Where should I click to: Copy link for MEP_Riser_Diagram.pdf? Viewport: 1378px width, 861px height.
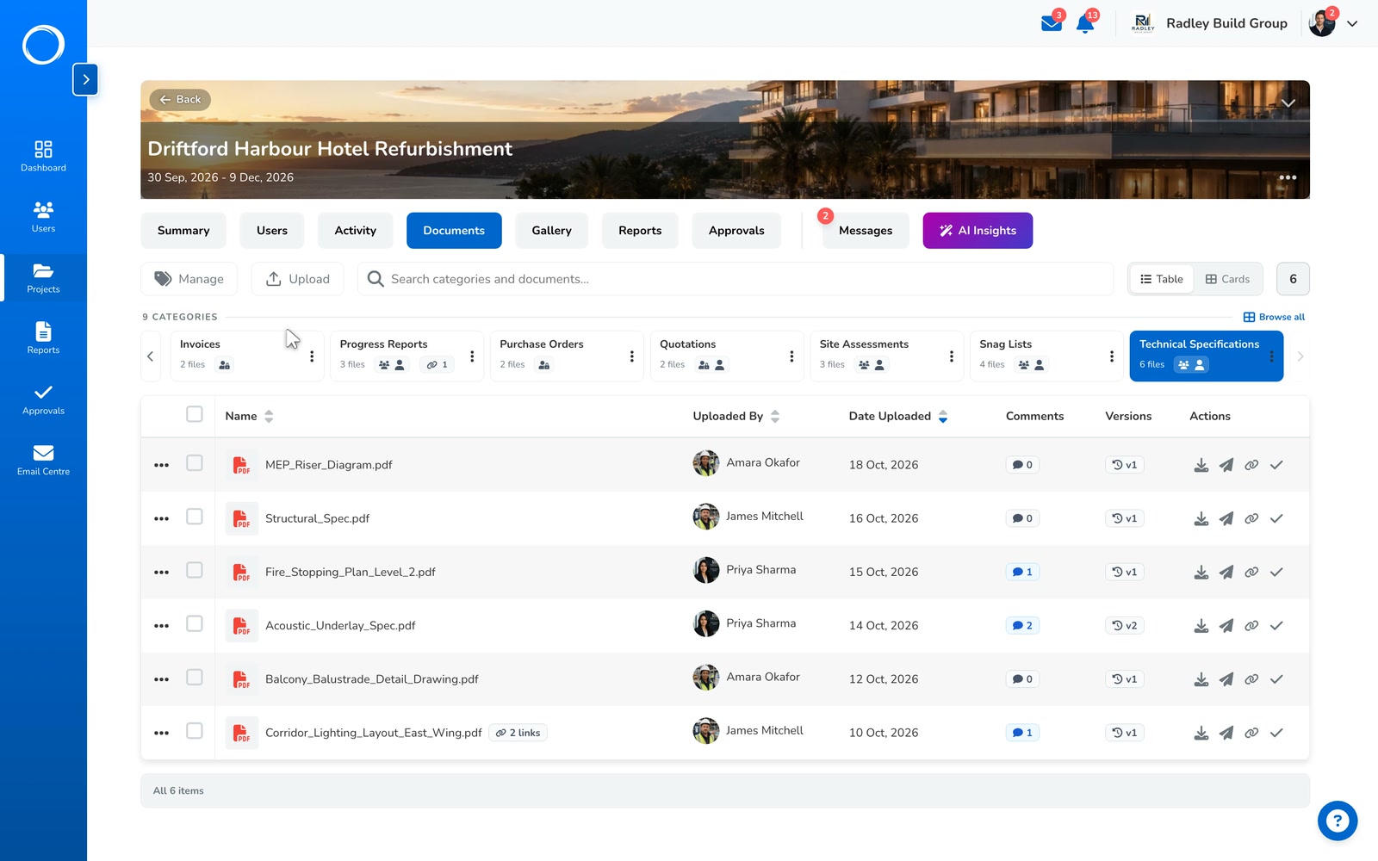[1251, 465]
